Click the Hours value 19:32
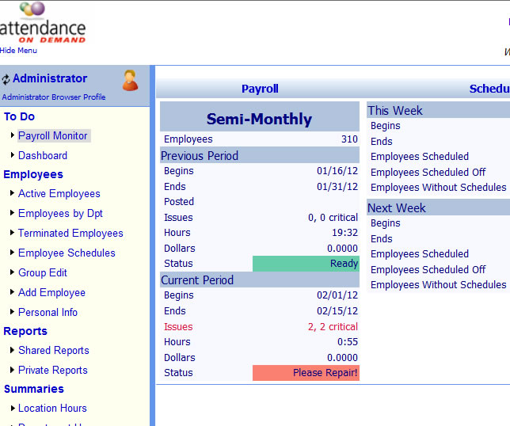510x426 pixels. (x=344, y=233)
